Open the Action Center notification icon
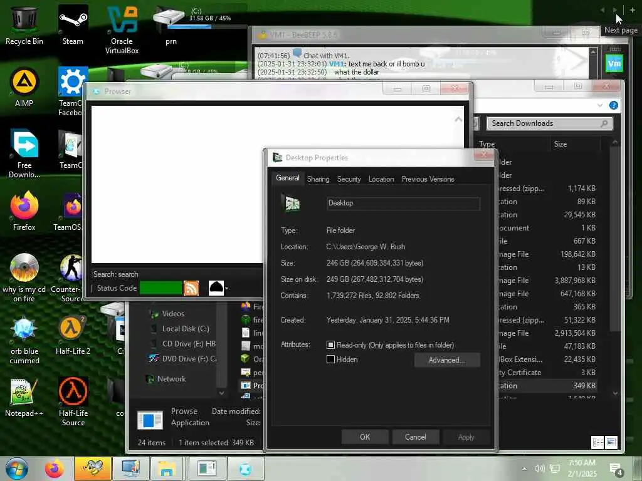The image size is (642, 481). [616, 470]
